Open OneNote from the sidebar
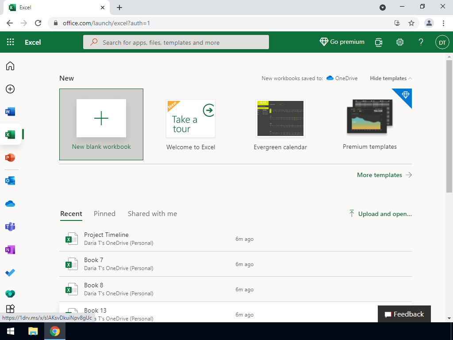The height and width of the screenshot is (340, 453). [10, 250]
